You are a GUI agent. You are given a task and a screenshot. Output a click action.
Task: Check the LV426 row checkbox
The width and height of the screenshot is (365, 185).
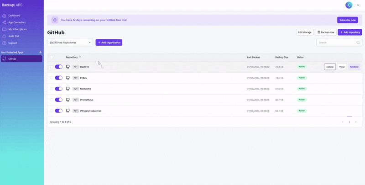click(x=52, y=78)
